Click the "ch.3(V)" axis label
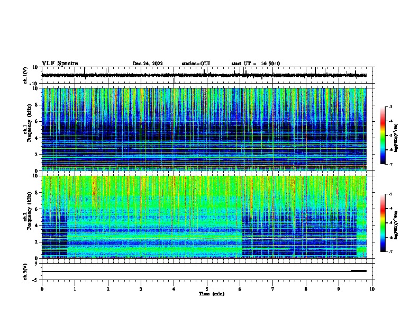 [25, 272]
